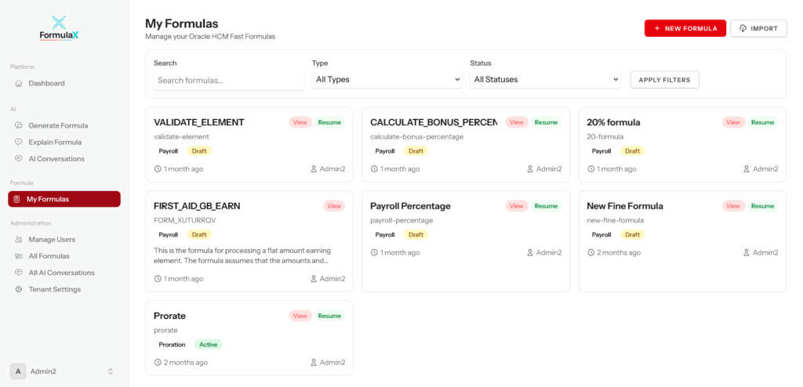Click Resume on the Prorate card
Image resolution: width=803 pixels, height=387 pixels.
(329, 316)
